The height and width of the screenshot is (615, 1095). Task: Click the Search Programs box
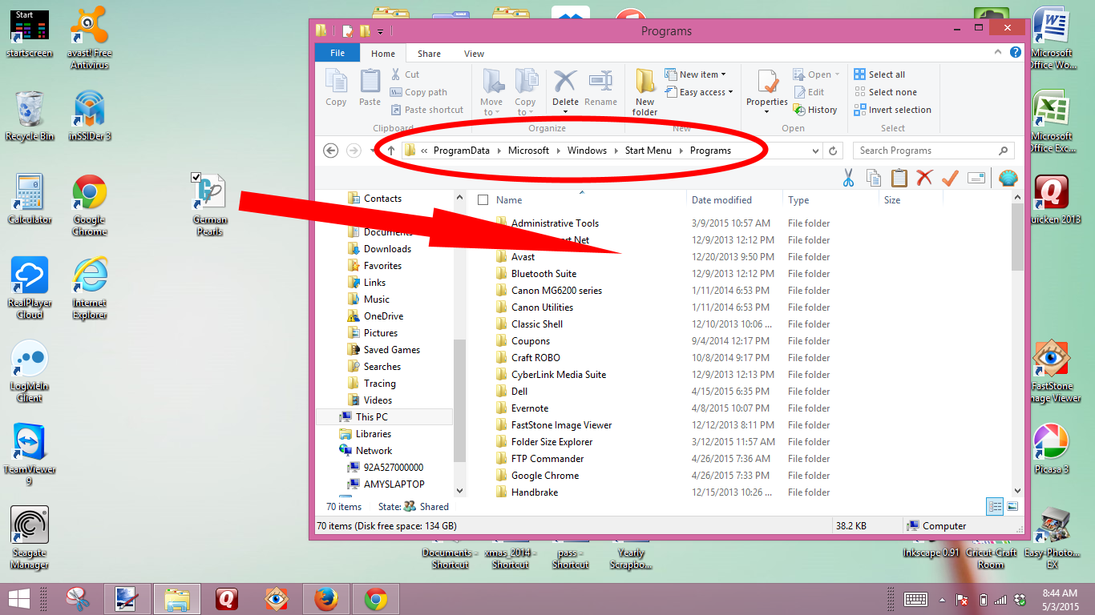coord(933,151)
